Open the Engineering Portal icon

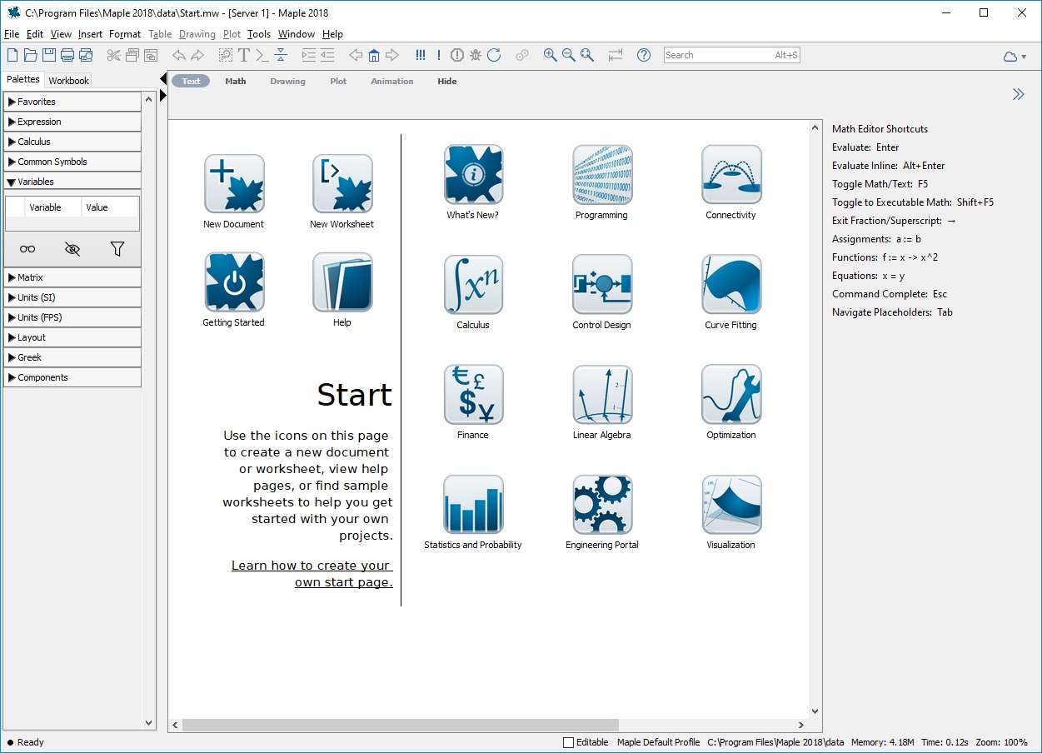(x=602, y=505)
